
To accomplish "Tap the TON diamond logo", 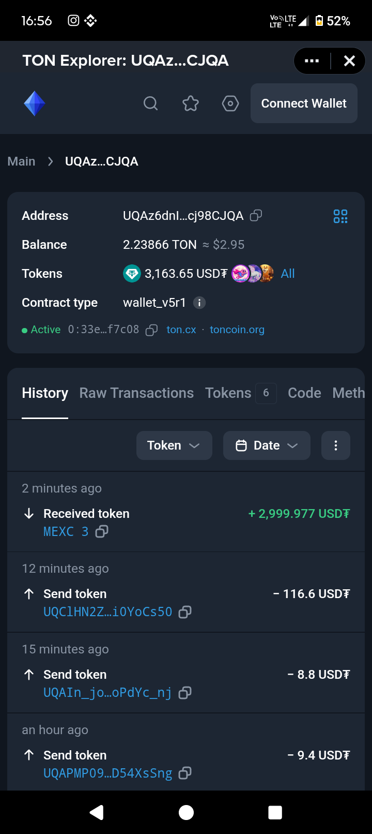I will (35, 103).
